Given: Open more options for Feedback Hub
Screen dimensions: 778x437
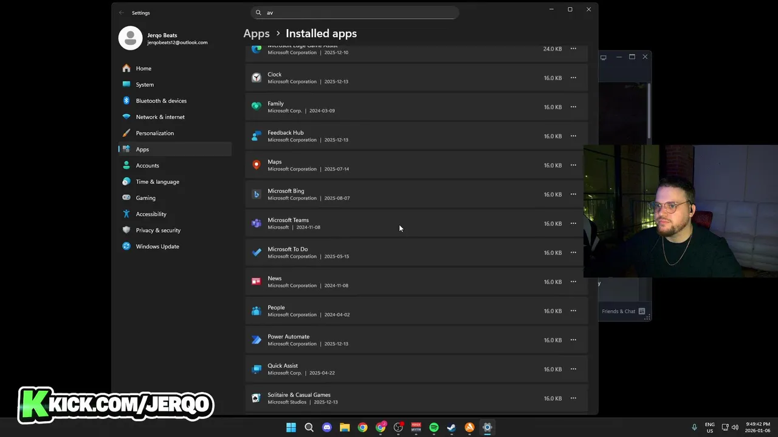Looking at the screenshot, I should pyautogui.click(x=573, y=136).
